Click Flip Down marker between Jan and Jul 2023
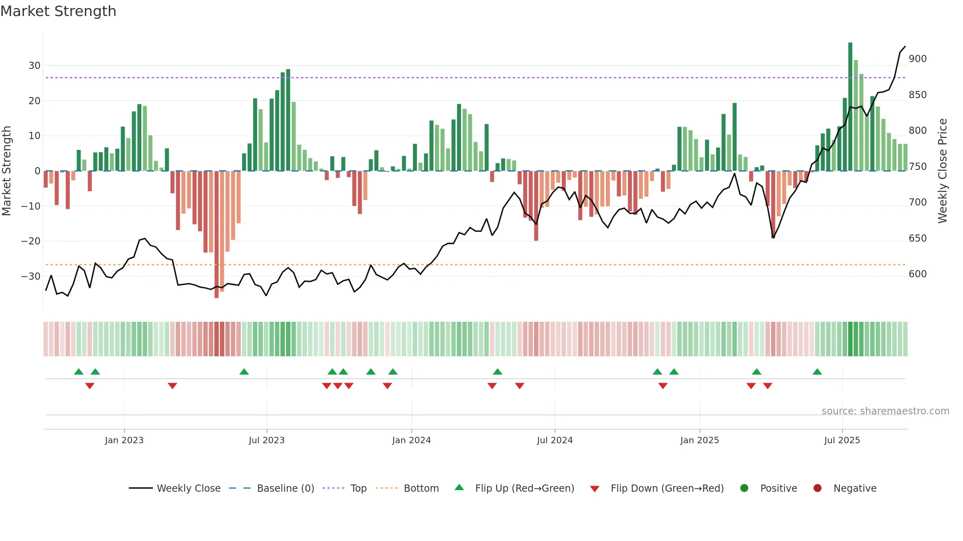Viewport: 963px width, 541px height. pyautogui.click(x=172, y=386)
